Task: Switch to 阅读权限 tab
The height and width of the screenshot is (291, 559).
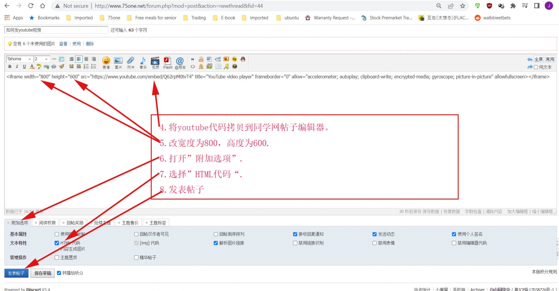Action: coord(45,223)
